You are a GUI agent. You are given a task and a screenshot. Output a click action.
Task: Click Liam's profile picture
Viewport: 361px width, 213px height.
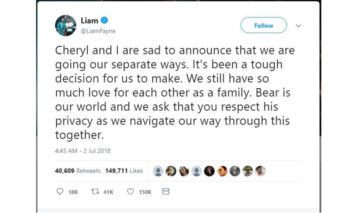tap(65, 26)
